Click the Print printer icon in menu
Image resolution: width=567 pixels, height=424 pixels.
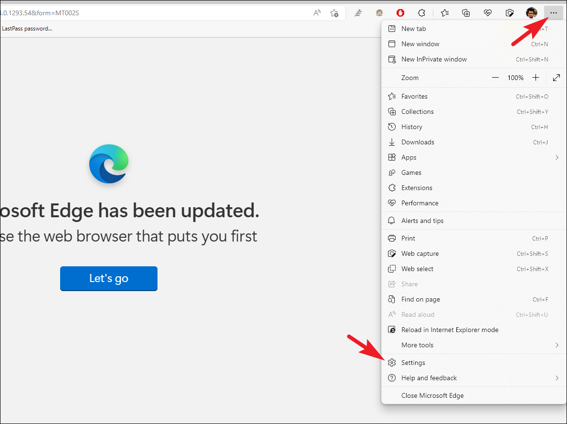pyautogui.click(x=392, y=238)
